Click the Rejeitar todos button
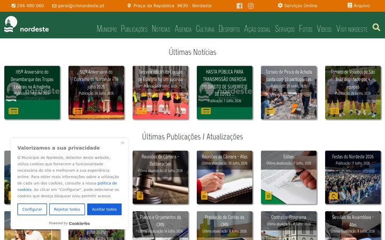This screenshot has width=385, height=240. pos(67,210)
